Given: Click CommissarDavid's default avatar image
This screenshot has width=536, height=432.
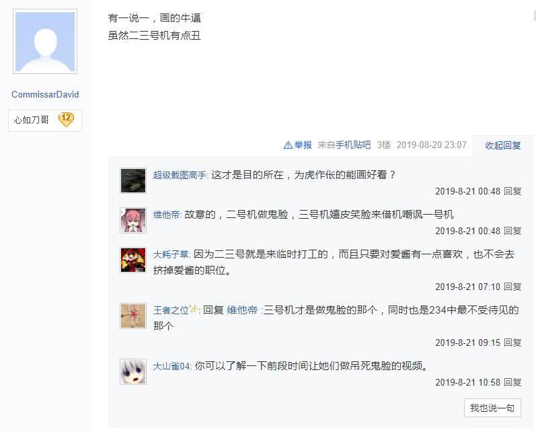Looking at the screenshot, I should 45,42.
